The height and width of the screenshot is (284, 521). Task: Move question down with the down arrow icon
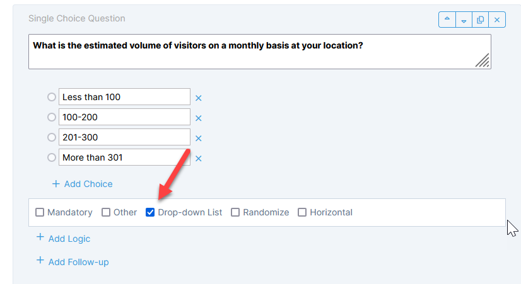click(x=464, y=20)
